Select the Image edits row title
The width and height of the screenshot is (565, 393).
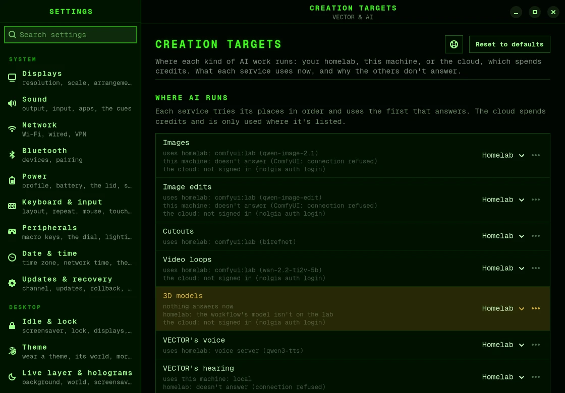(187, 187)
